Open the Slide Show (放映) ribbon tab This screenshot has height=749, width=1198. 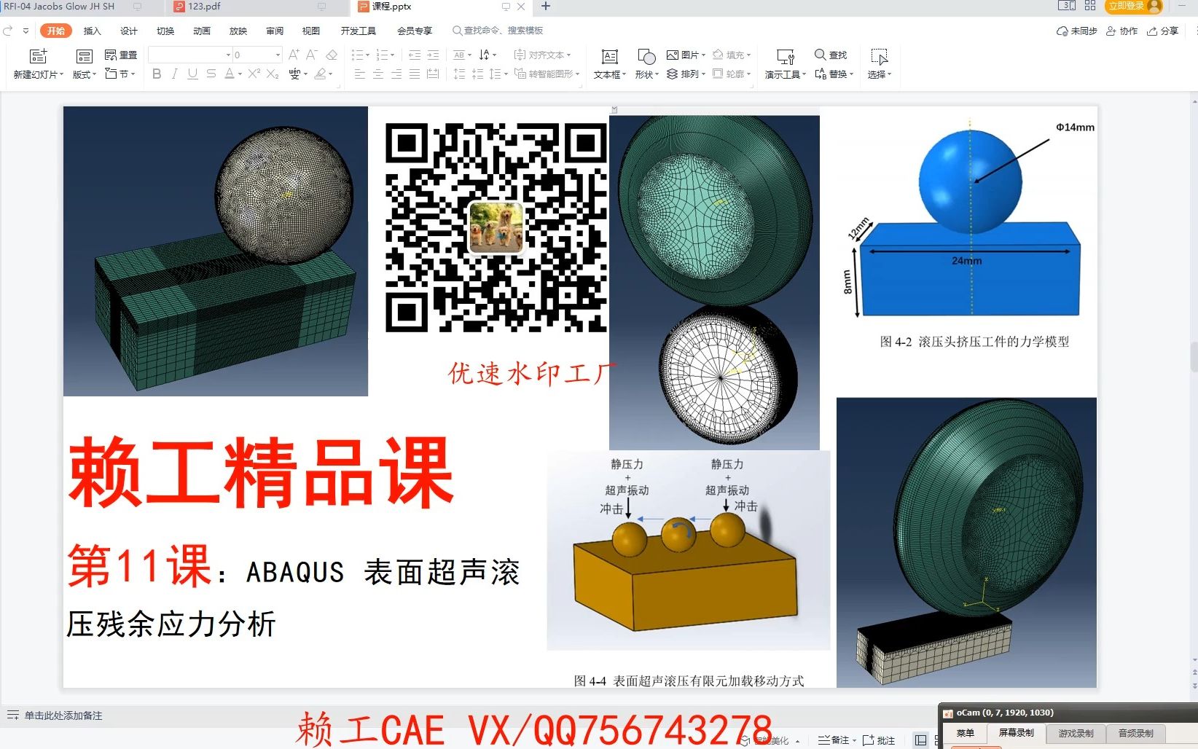coord(238,31)
